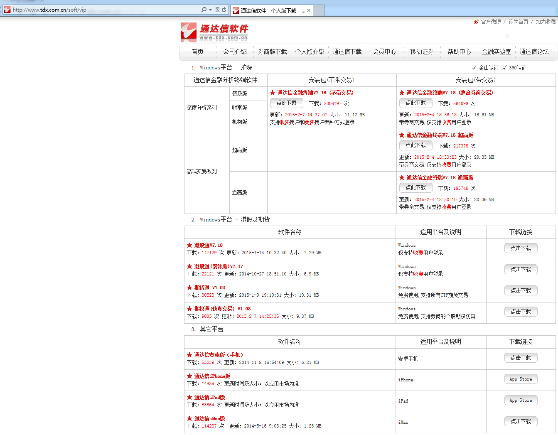Click 360认证 link
558x435 pixels.
pyautogui.click(x=518, y=68)
